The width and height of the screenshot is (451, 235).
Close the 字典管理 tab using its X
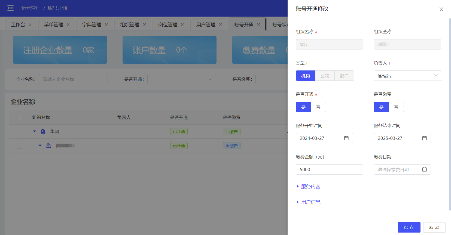pos(106,25)
